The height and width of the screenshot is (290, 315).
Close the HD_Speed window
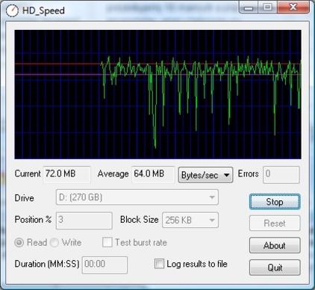[x=293, y=7]
